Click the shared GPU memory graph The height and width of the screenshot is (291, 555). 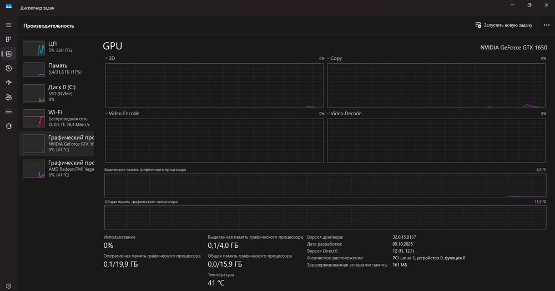[x=325, y=217]
